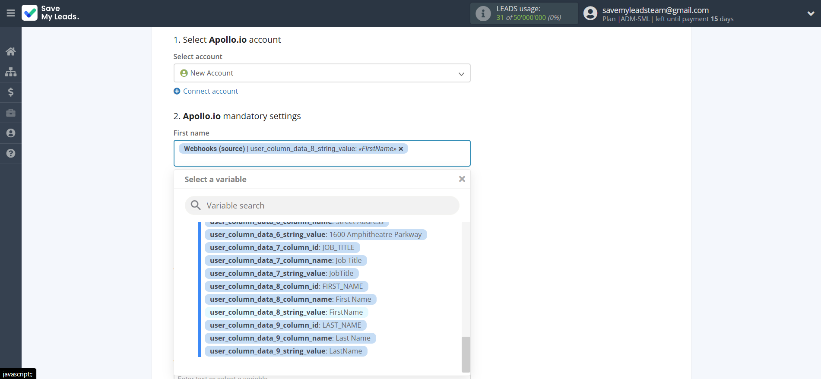Open Home from the sidebar
The image size is (821, 379).
click(11, 51)
